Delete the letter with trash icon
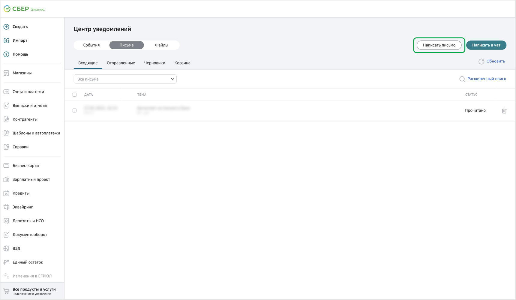The height and width of the screenshot is (300, 516). (504, 110)
